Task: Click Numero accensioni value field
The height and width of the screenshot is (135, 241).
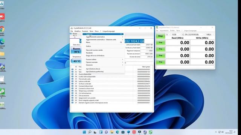Action: click(x=146, y=54)
